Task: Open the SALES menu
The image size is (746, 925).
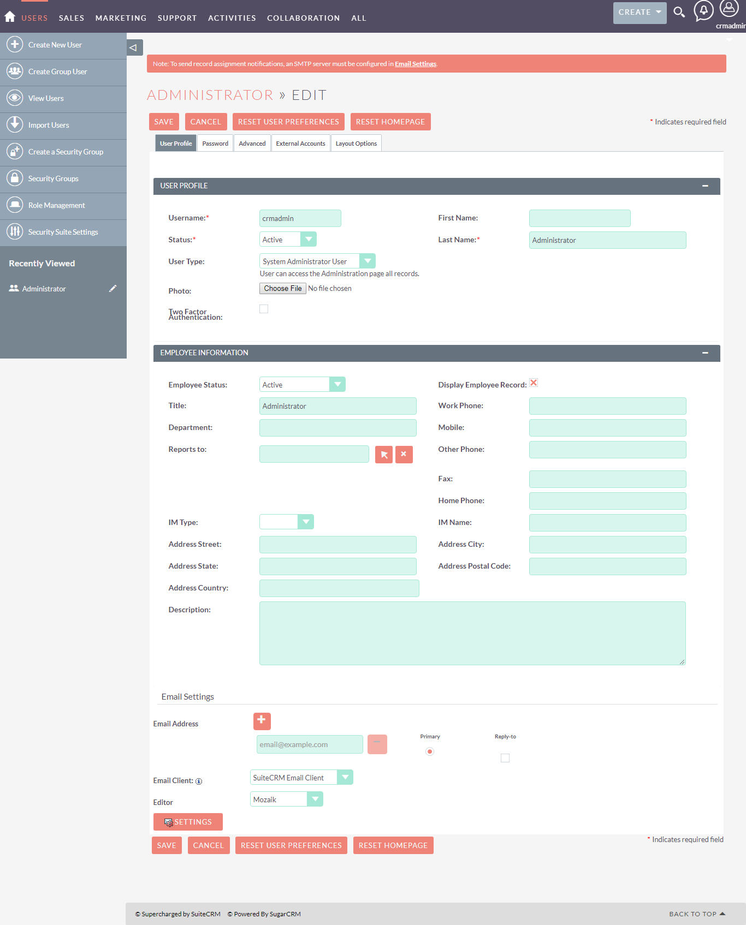Action: click(x=72, y=18)
